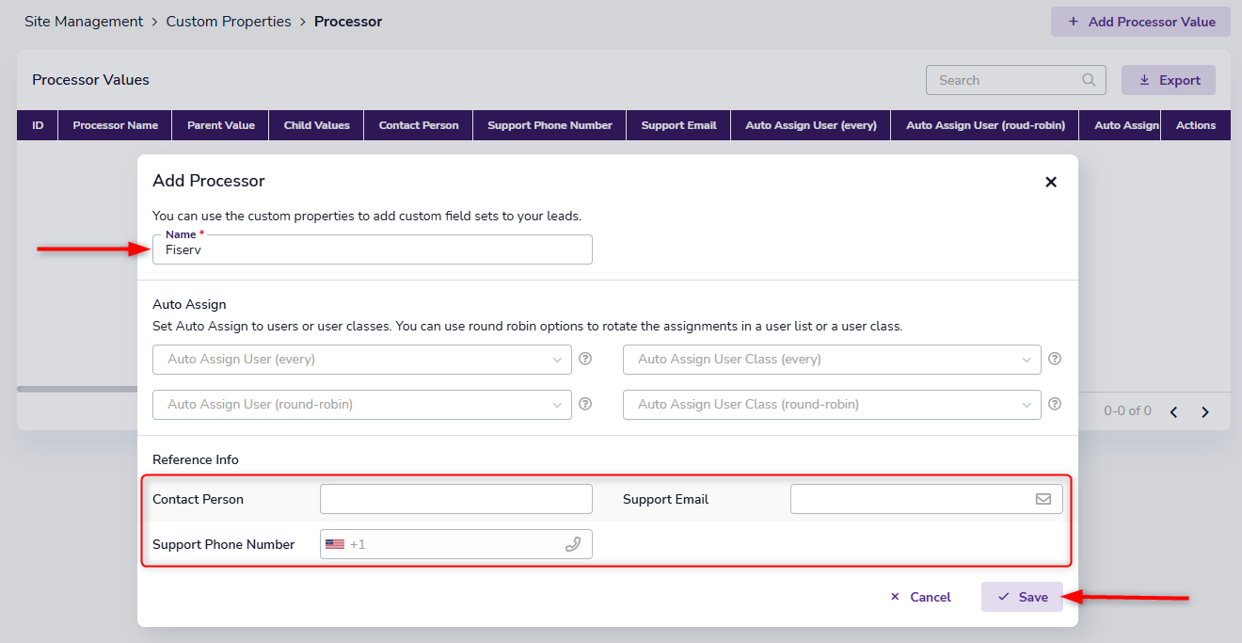
Task: Save the new processor
Action: (1022, 597)
